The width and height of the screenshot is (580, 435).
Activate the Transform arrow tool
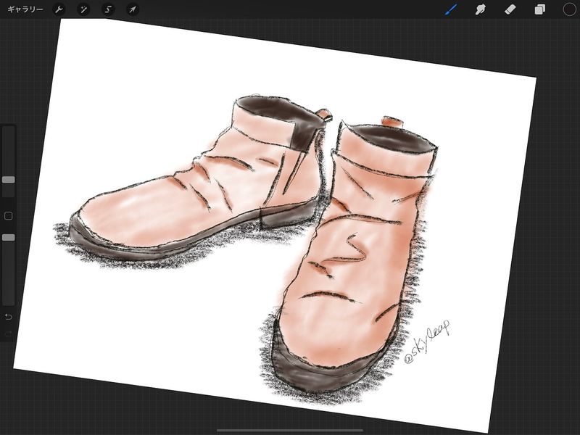pos(132,9)
